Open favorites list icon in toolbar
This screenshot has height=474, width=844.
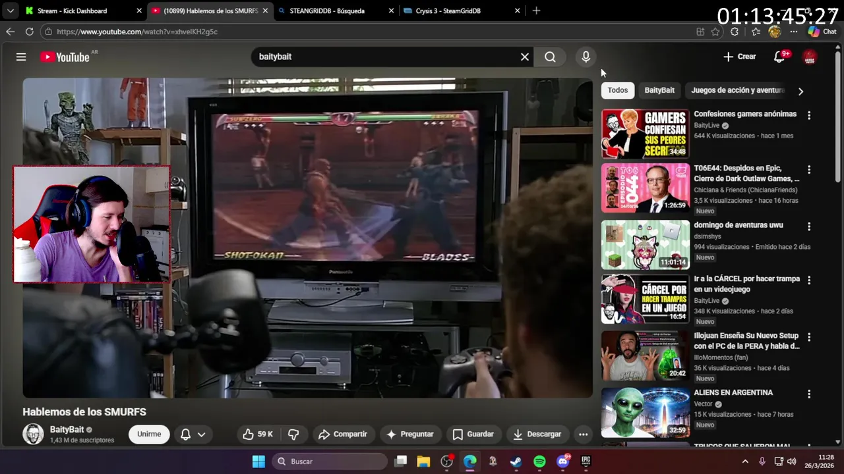coord(756,32)
